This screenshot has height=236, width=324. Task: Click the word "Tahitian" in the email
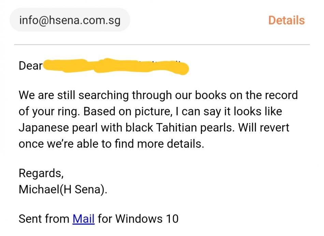click(178, 127)
